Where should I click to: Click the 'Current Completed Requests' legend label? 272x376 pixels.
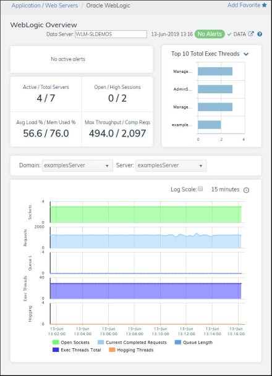point(136,343)
